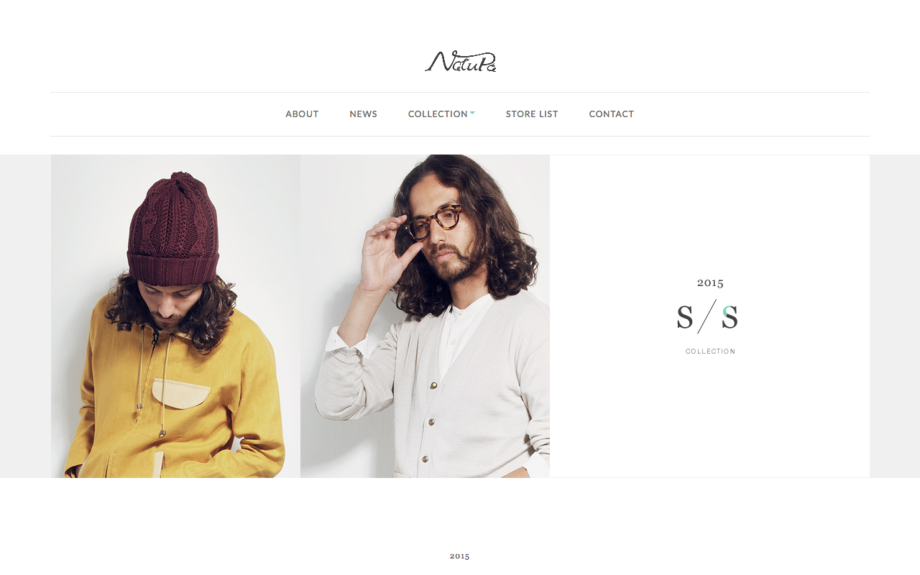
Task: Visit the STORE LIST page
Action: pyautogui.click(x=532, y=114)
